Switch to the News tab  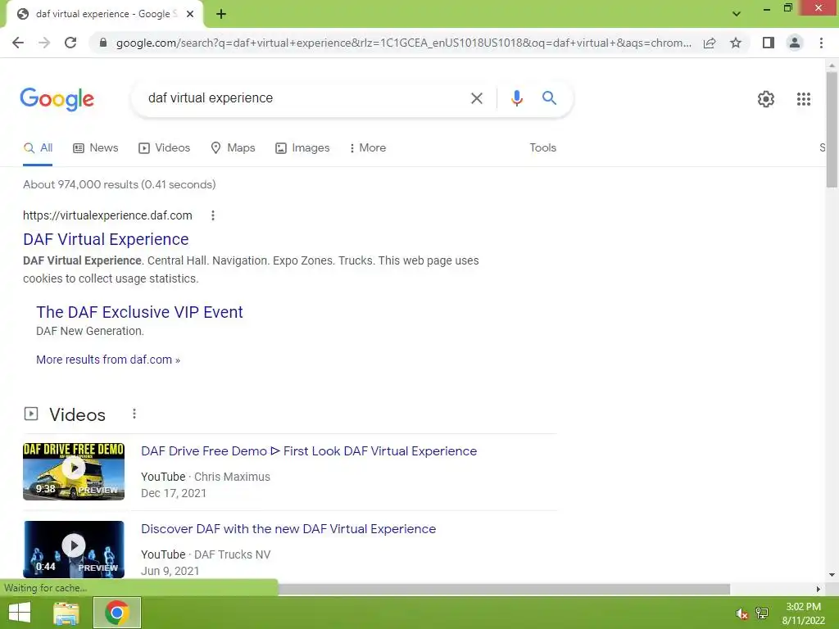(96, 148)
